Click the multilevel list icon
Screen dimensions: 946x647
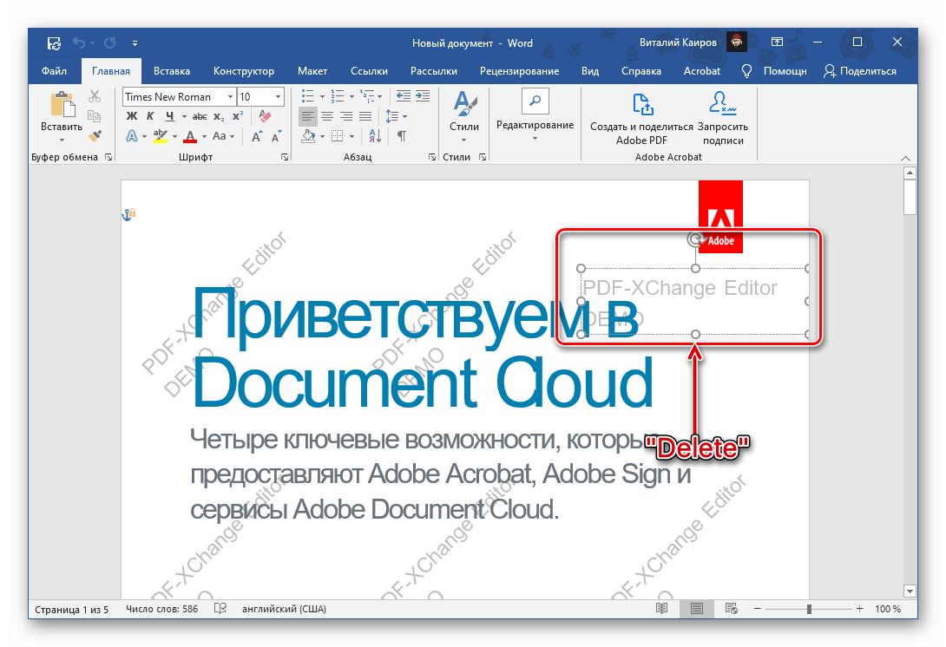coord(367,96)
